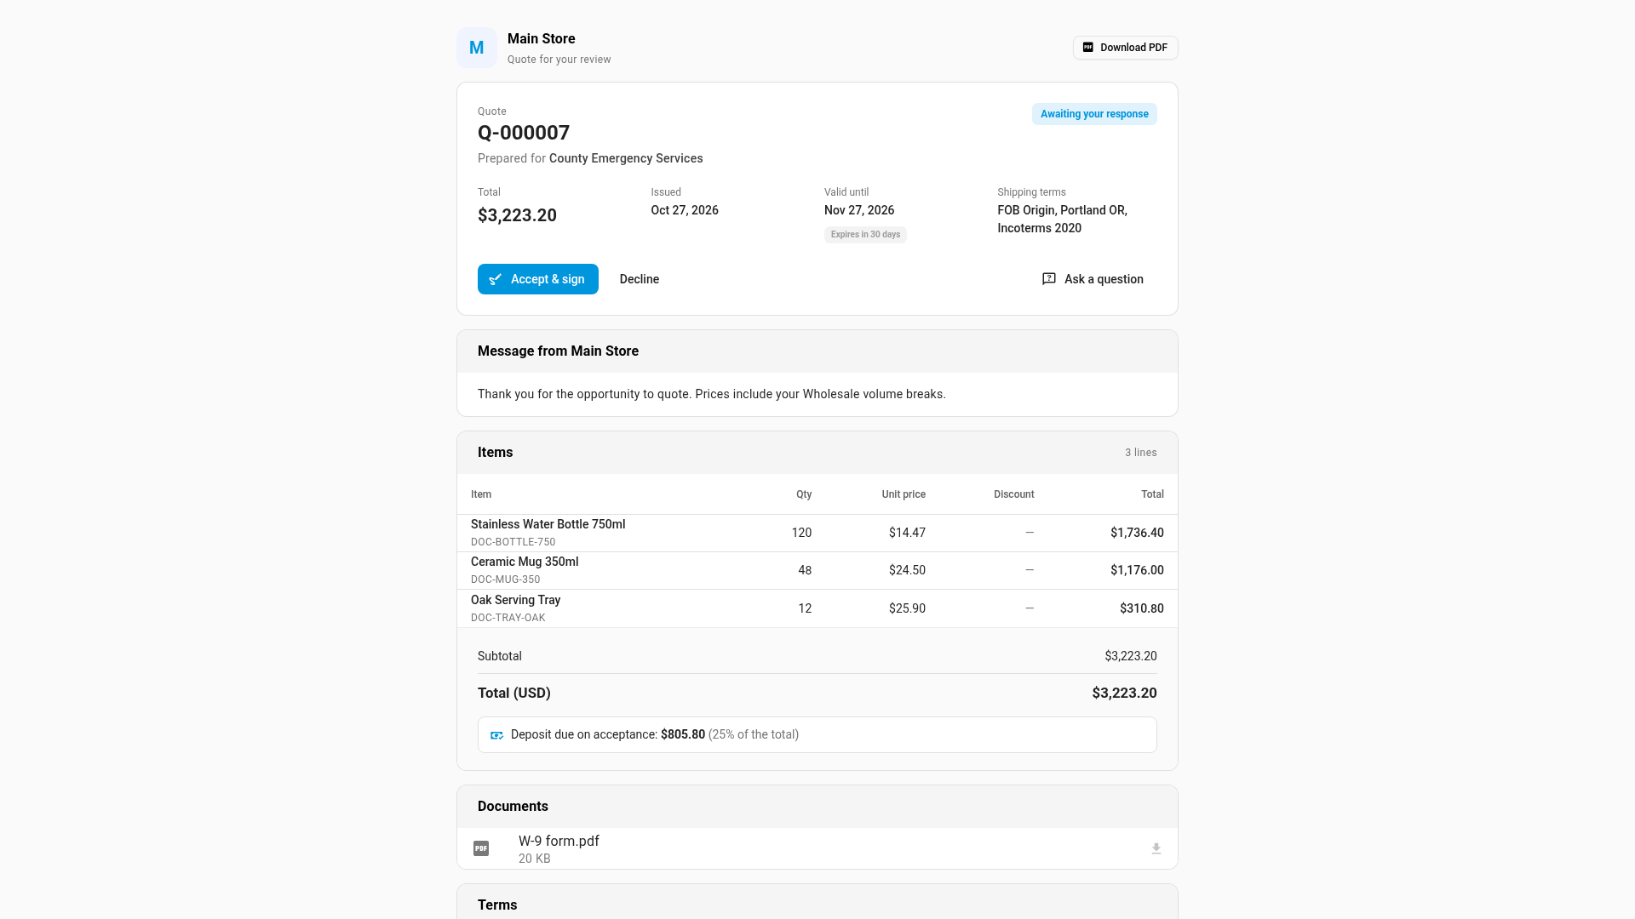This screenshot has width=1635, height=919.
Task: Click the signature icon on Accept & sign
Action: coord(495,279)
